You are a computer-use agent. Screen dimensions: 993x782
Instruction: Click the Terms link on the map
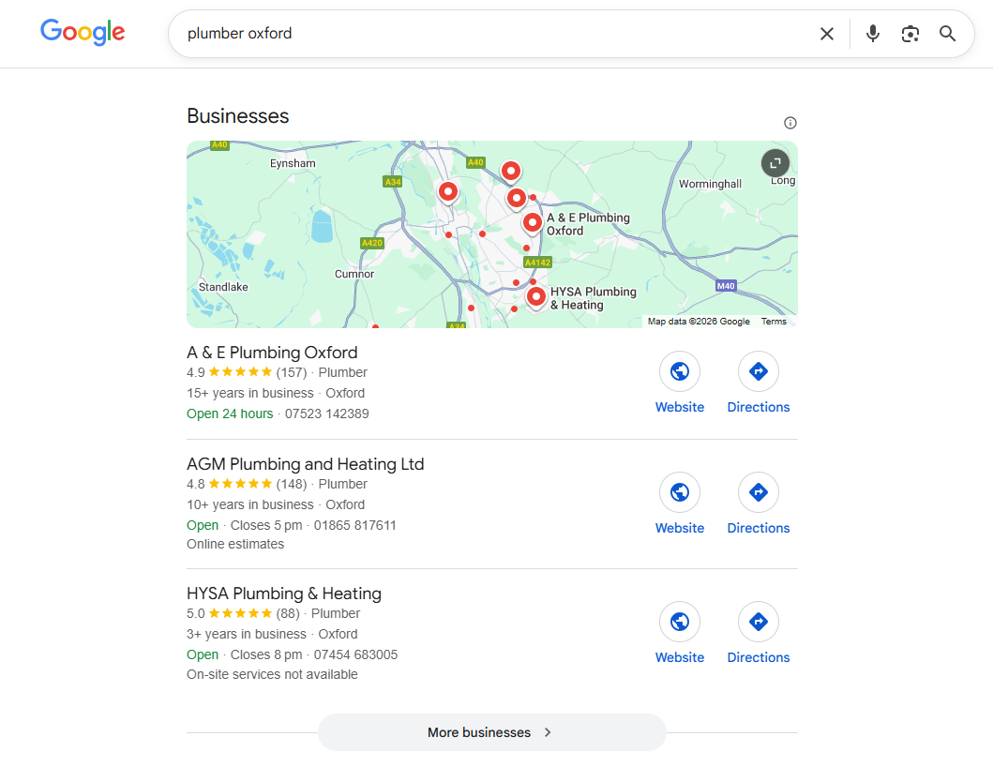(774, 321)
